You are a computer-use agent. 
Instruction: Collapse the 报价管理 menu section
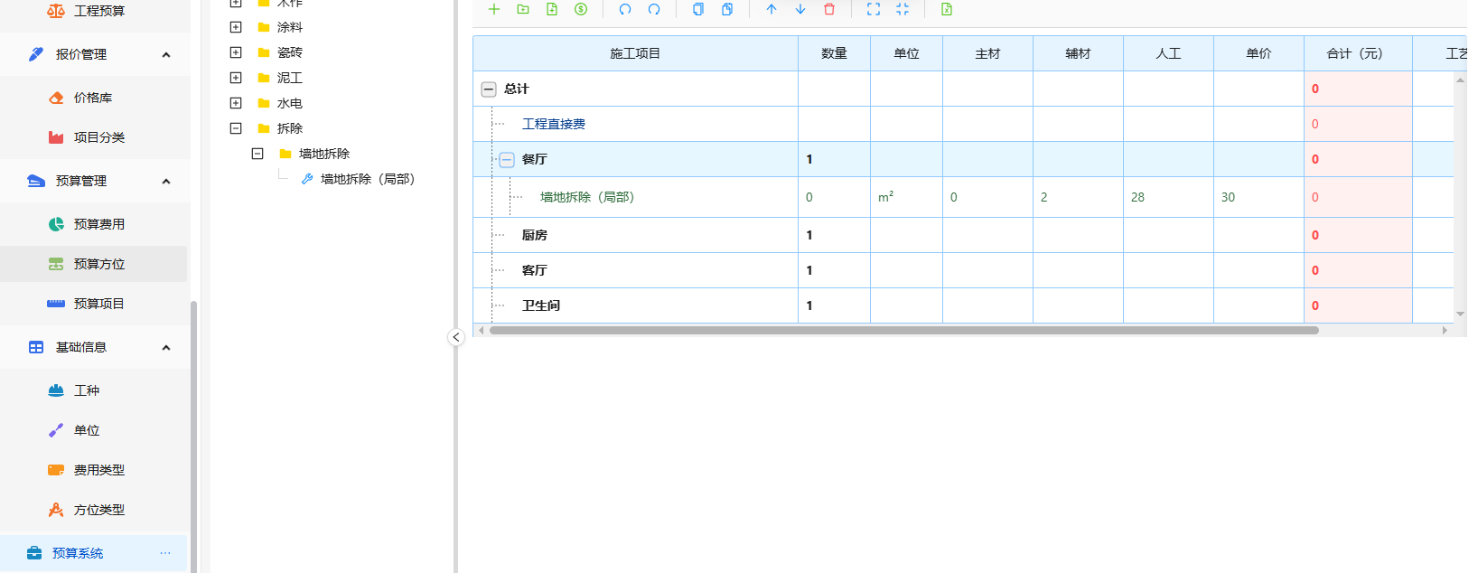pyautogui.click(x=166, y=55)
